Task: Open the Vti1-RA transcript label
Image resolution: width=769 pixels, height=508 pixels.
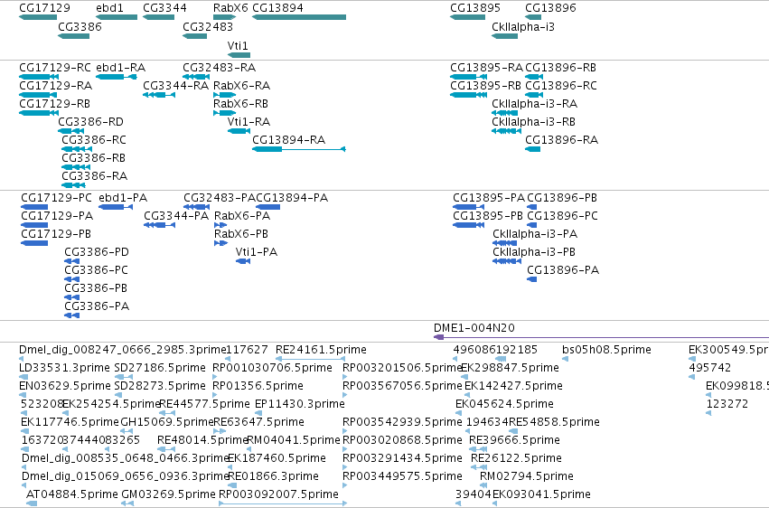Action: [249, 122]
